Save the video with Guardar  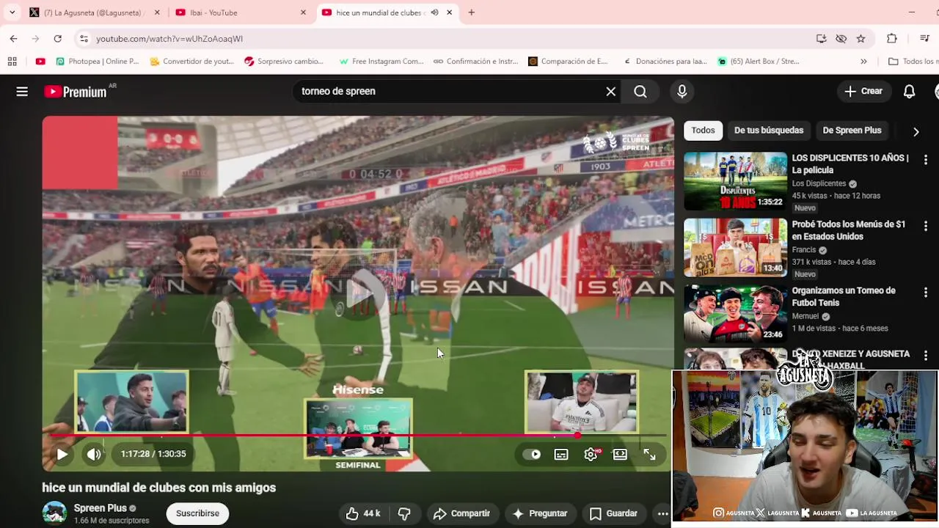(x=614, y=513)
